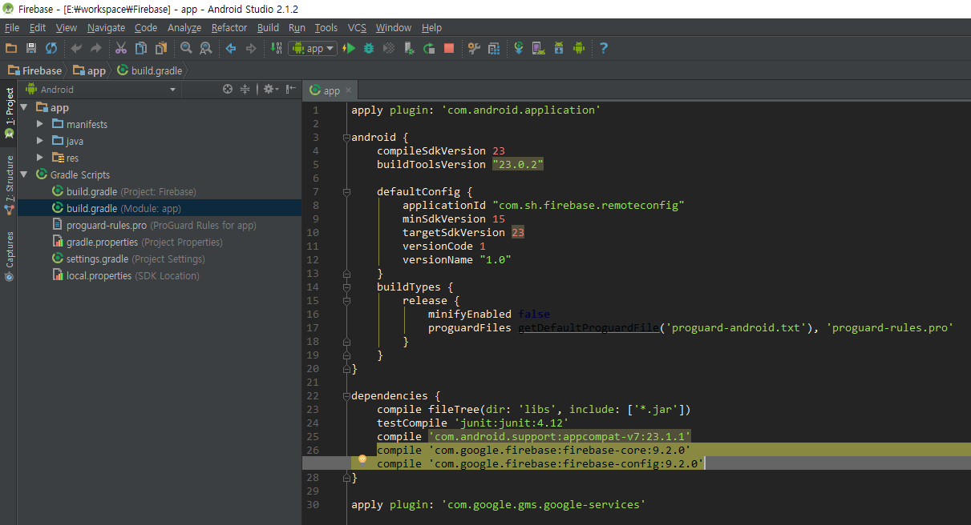Click the Synchronize icon in the toolbar
This screenshot has width=971, height=525.
click(51, 48)
